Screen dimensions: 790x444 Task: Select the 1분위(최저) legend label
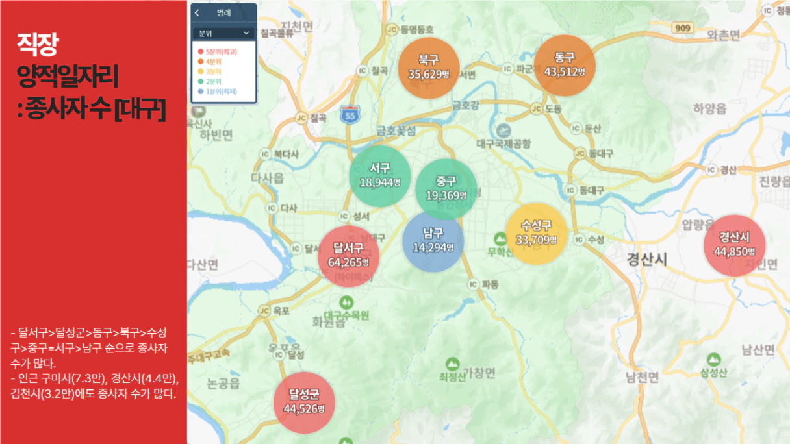(x=222, y=92)
